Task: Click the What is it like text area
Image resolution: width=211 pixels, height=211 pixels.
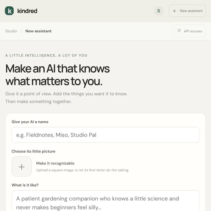Action: coord(105,201)
